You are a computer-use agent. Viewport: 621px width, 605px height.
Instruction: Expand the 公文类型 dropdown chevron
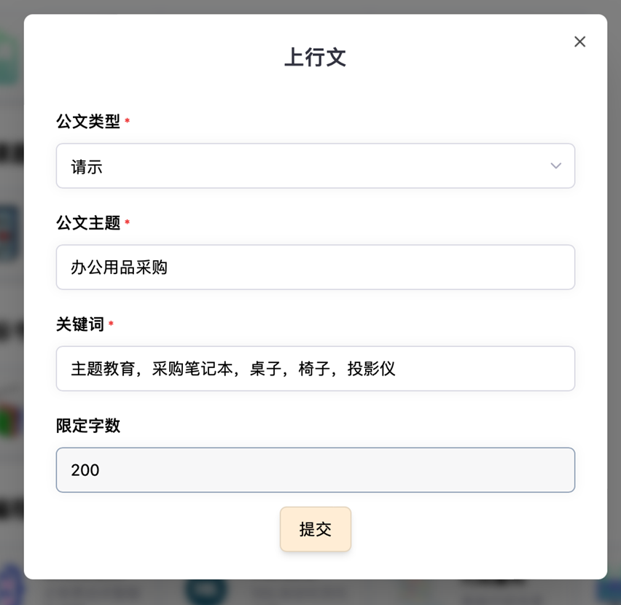coord(555,165)
